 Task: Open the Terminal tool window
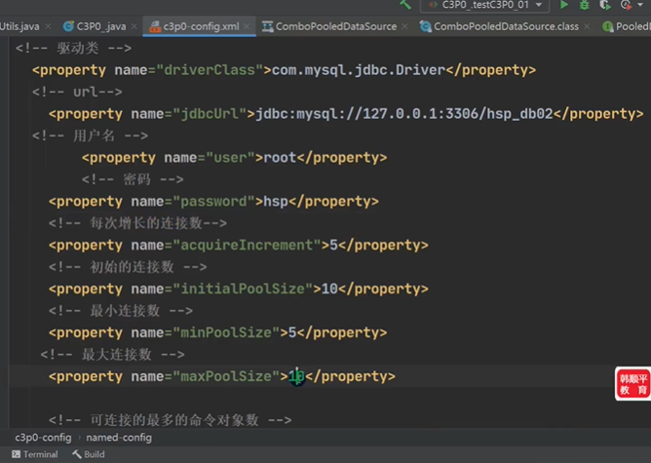point(35,454)
